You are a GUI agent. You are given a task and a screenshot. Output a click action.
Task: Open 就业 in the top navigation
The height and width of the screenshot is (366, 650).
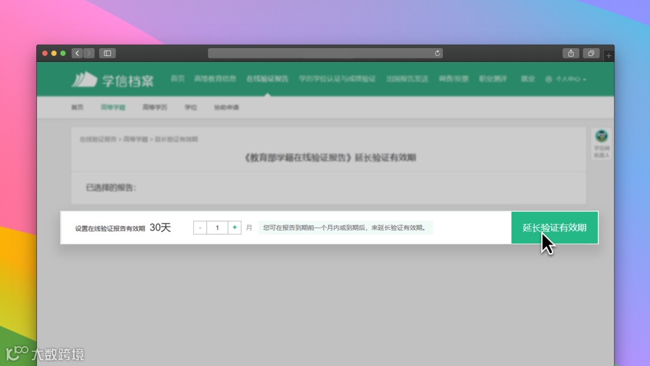point(527,79)
